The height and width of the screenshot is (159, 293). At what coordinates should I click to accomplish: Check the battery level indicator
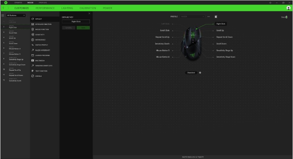tap(284, 17)
